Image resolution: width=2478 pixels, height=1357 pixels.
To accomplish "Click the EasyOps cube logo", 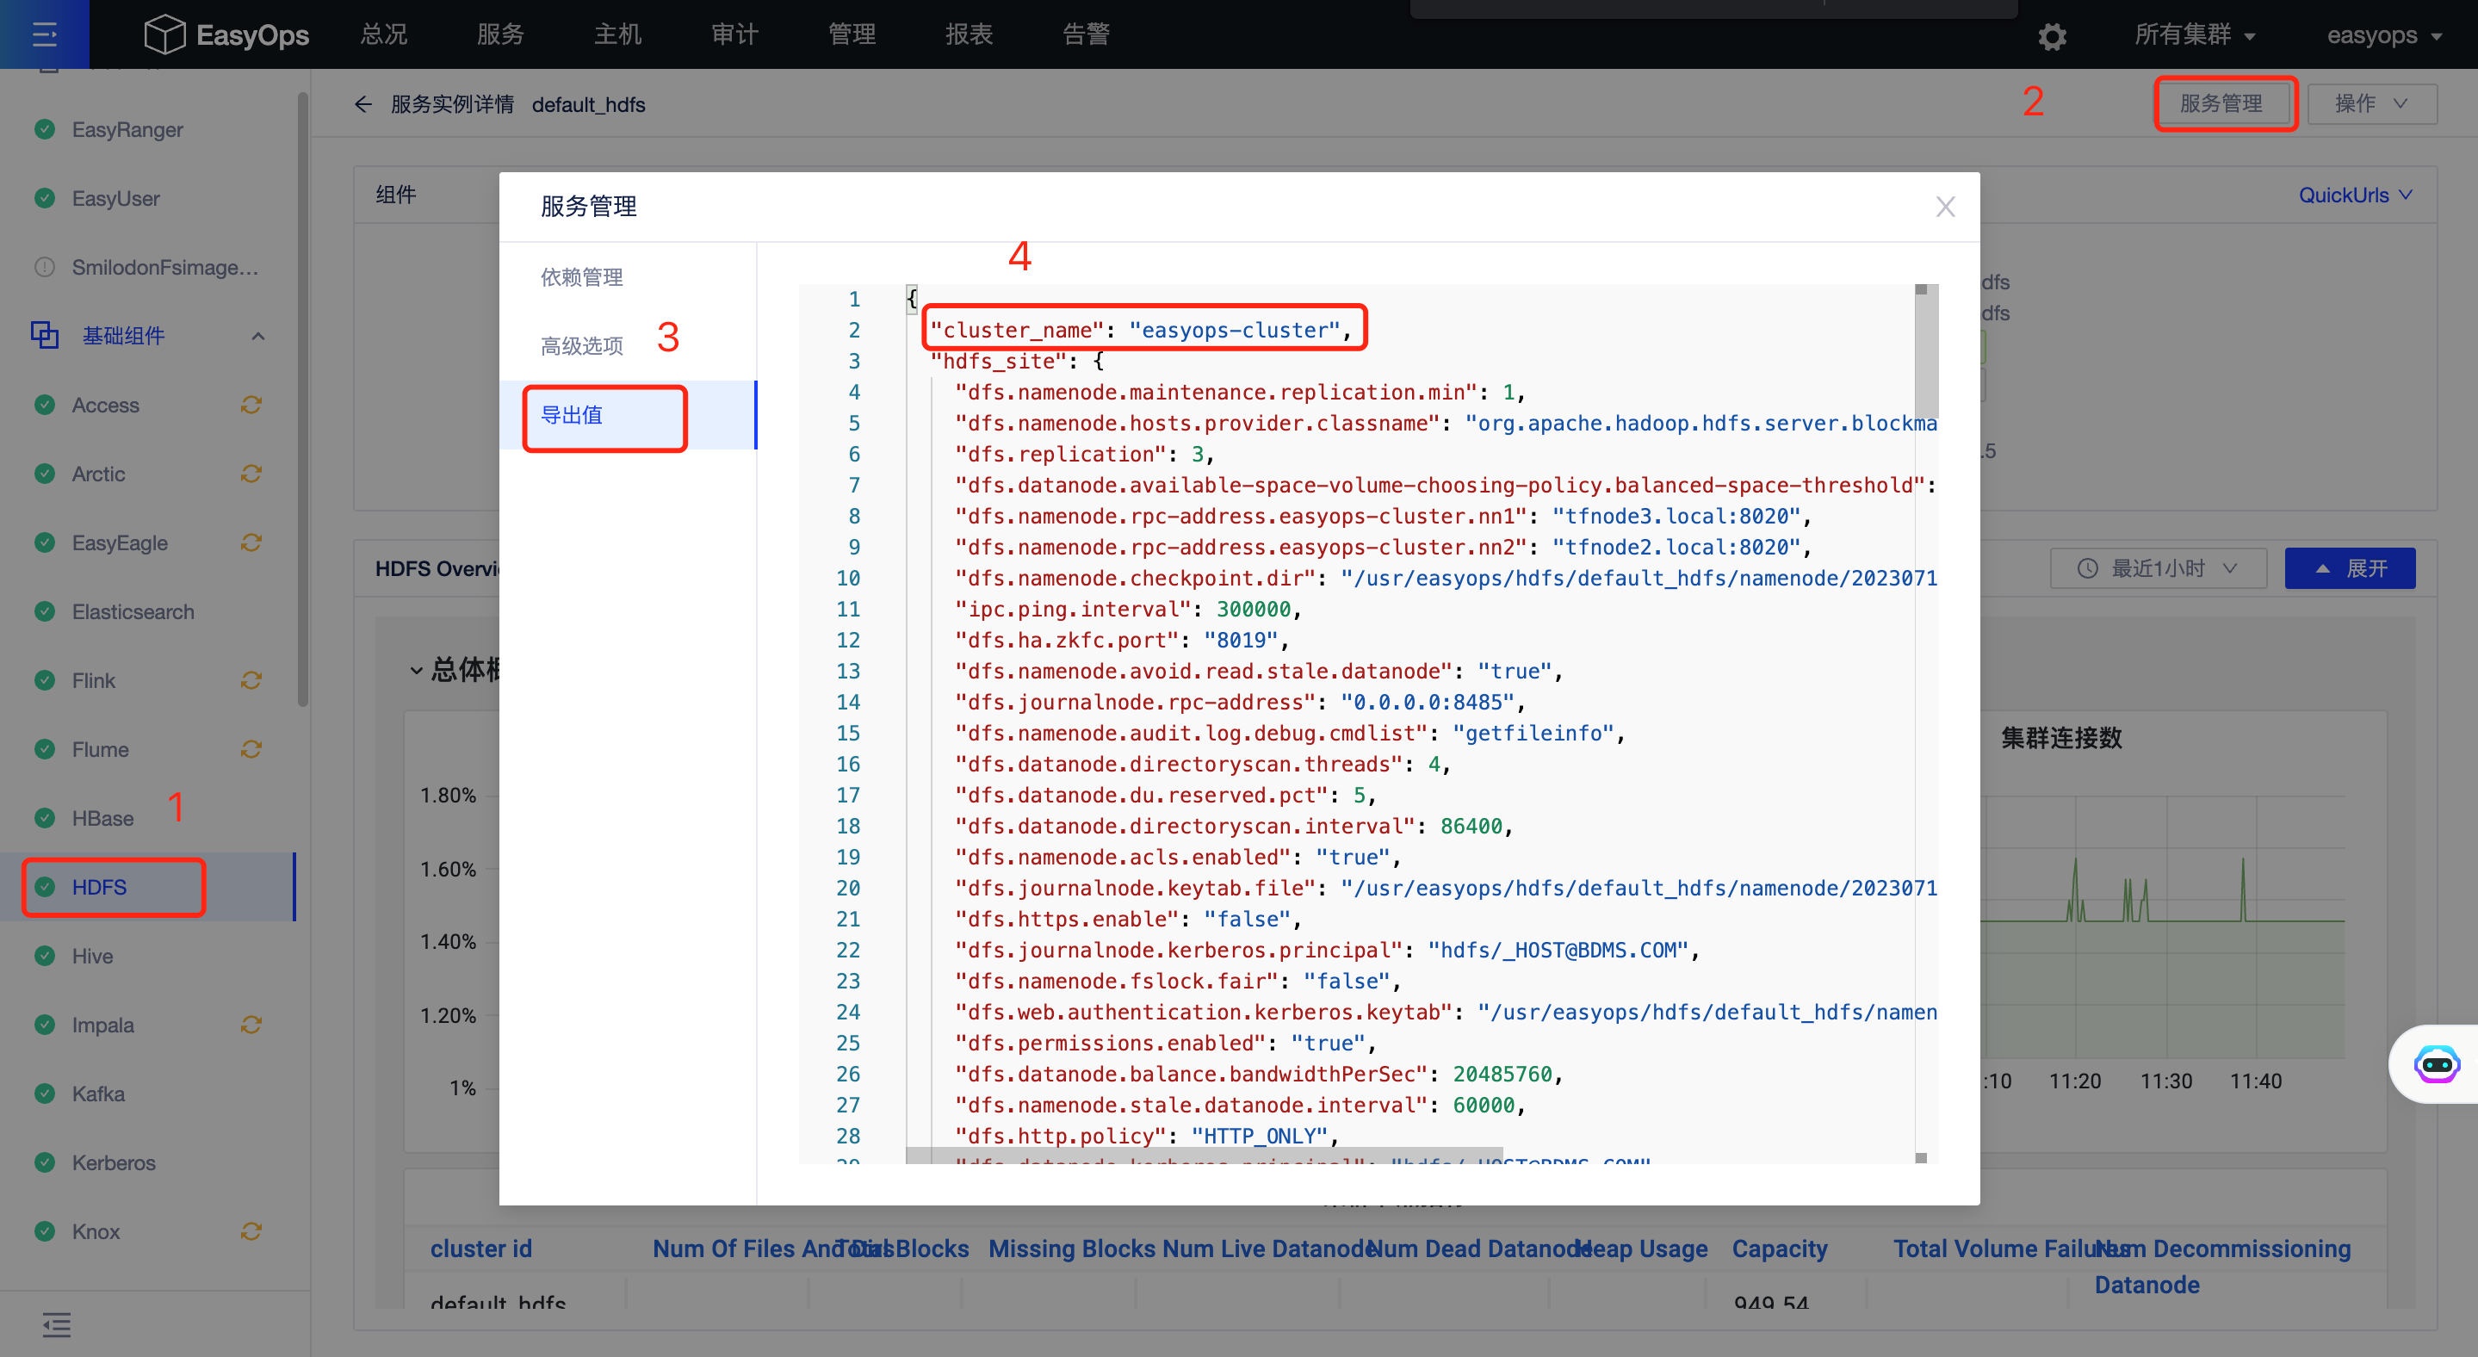I will tap(164, 34).
